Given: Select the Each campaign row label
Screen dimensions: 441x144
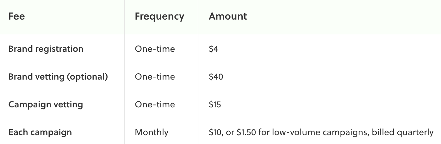Looking at the screenshot, I should tap(40, 132).
